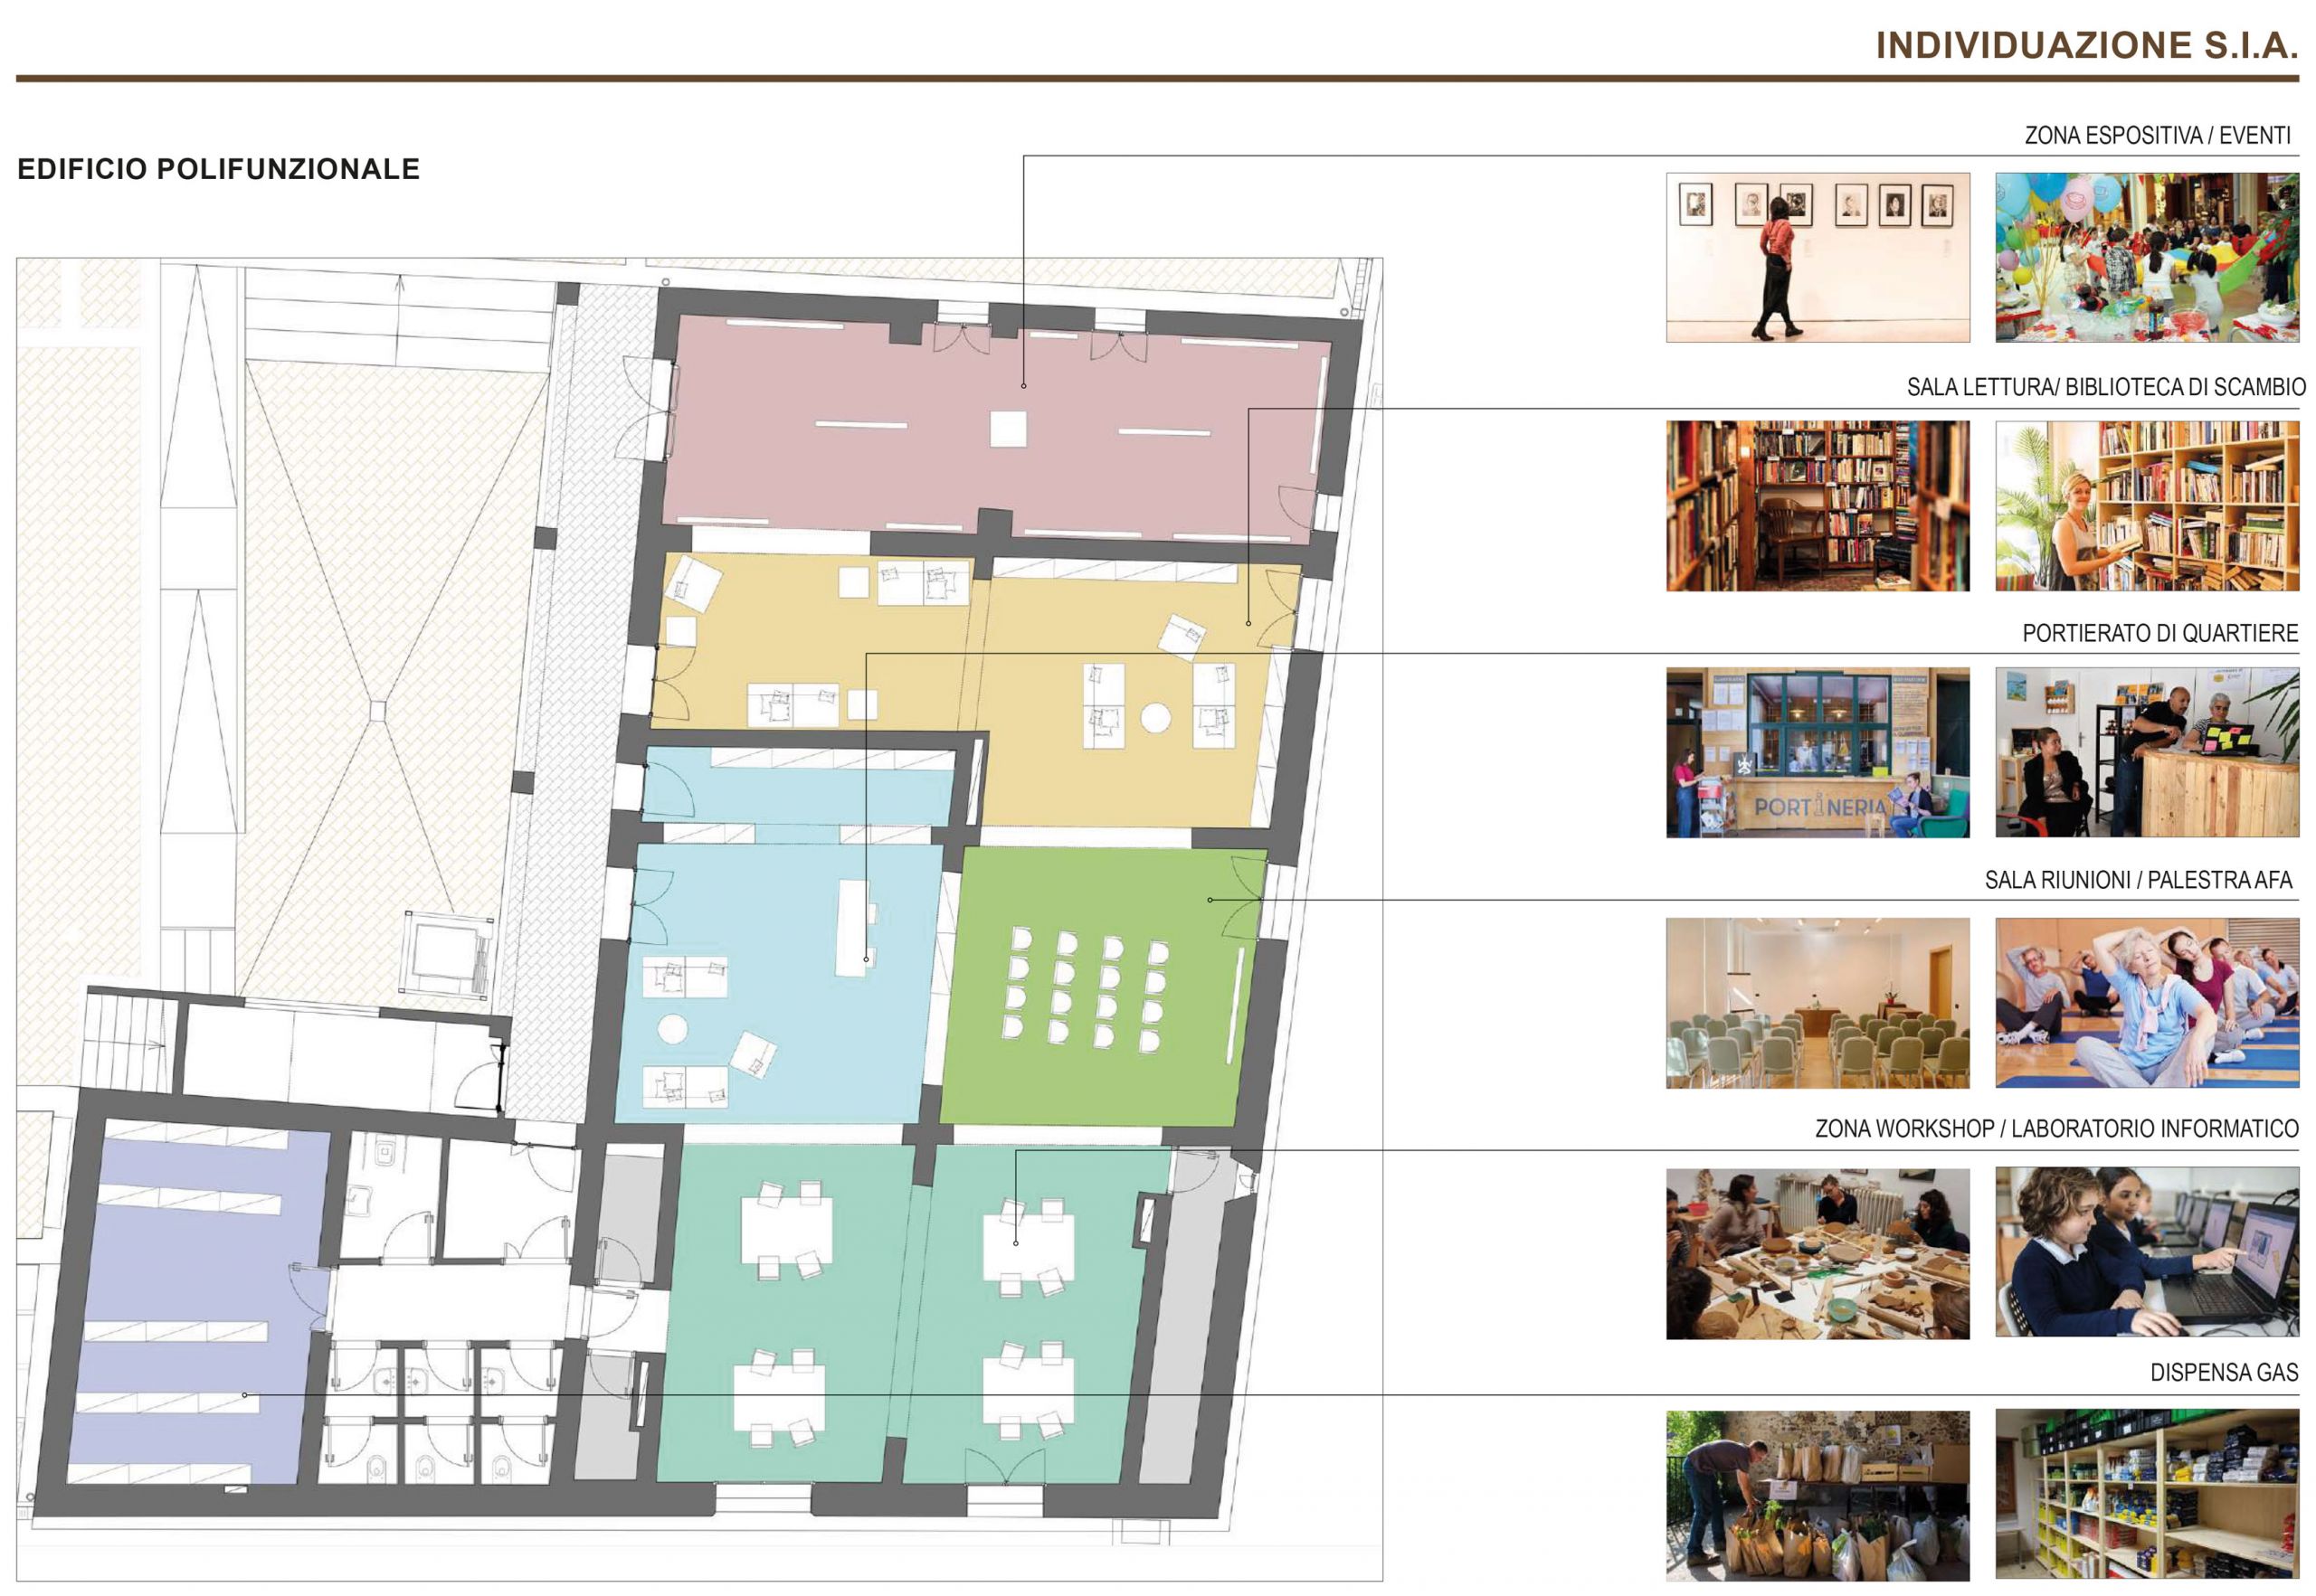This screenshot has width=2316, height=1596.
Task: Open the PORTINERIA counter photo
Action: (x=1817, y=752)
